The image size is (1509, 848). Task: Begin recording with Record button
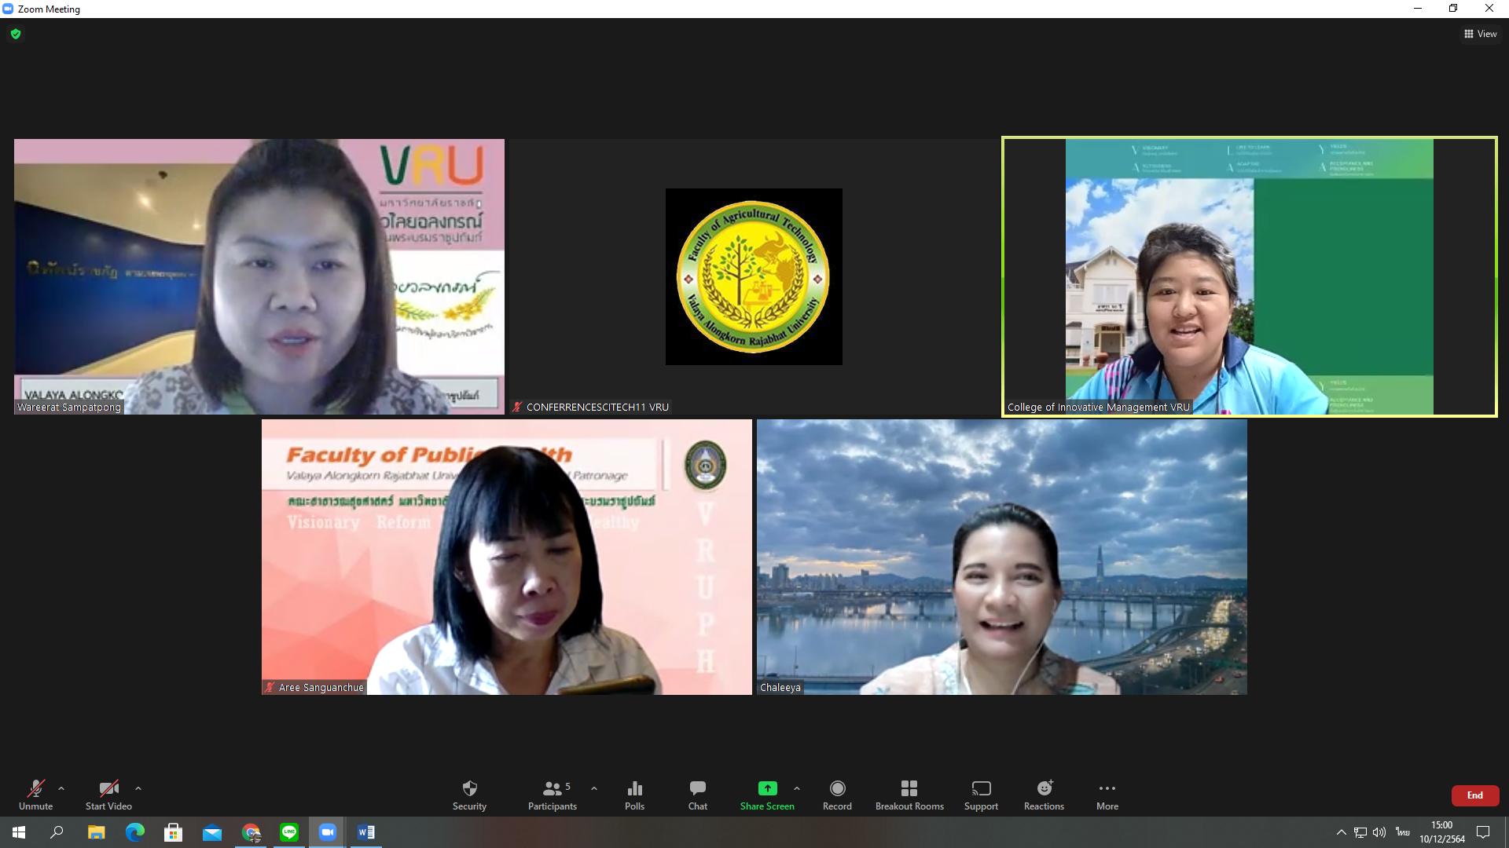pyautogui.click(x=837, y=795)
